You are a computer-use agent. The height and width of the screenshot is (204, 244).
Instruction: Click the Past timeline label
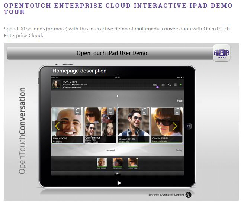(x=180, y=101)
